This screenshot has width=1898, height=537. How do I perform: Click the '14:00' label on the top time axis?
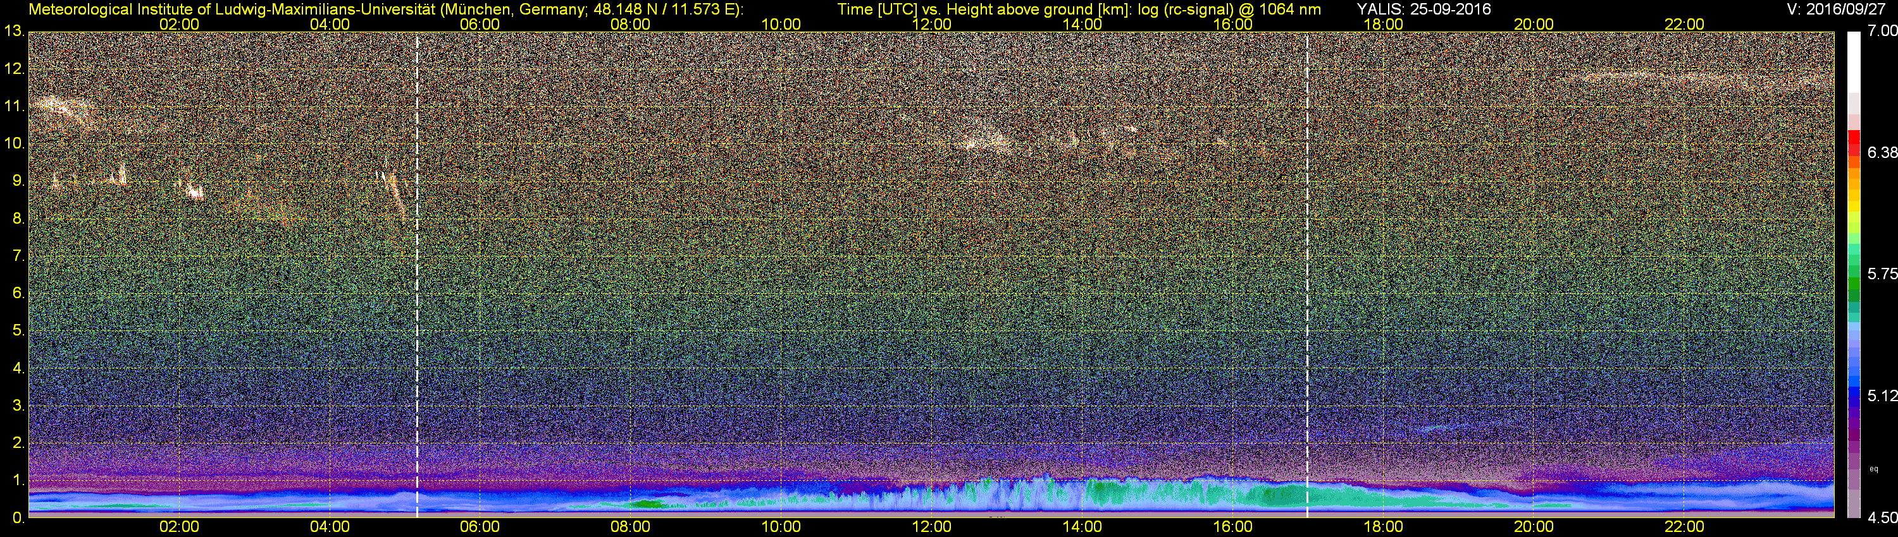pyautogui.click(x=1082, y=24)
